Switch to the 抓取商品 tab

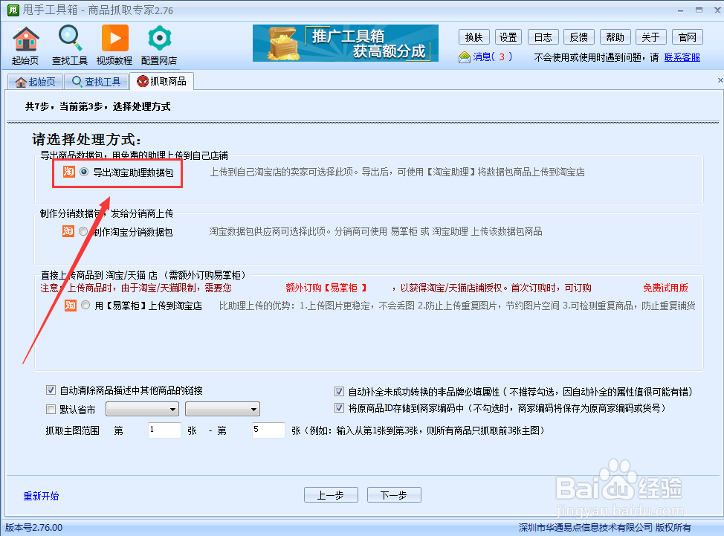click(x=161, y=81)
